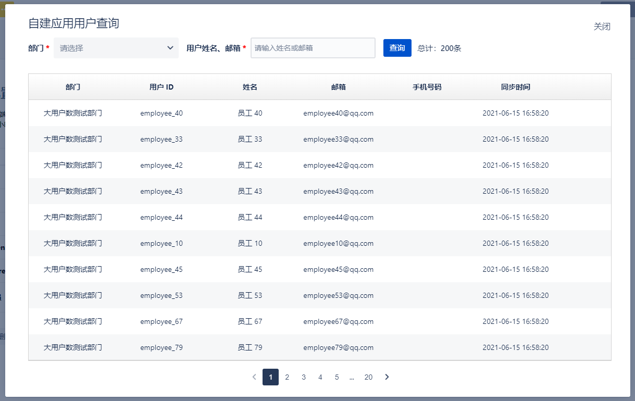The width and height of the screenshot is (635, 401).
Task: Click the previous page chevron arrow
Action: [x=254, y=377]
